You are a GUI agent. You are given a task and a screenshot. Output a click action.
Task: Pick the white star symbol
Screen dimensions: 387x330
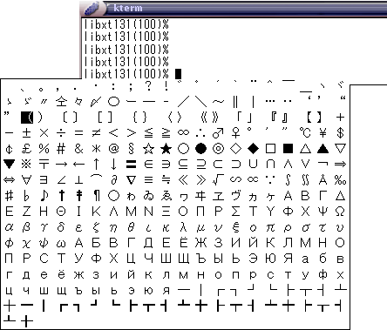[148, 149]
